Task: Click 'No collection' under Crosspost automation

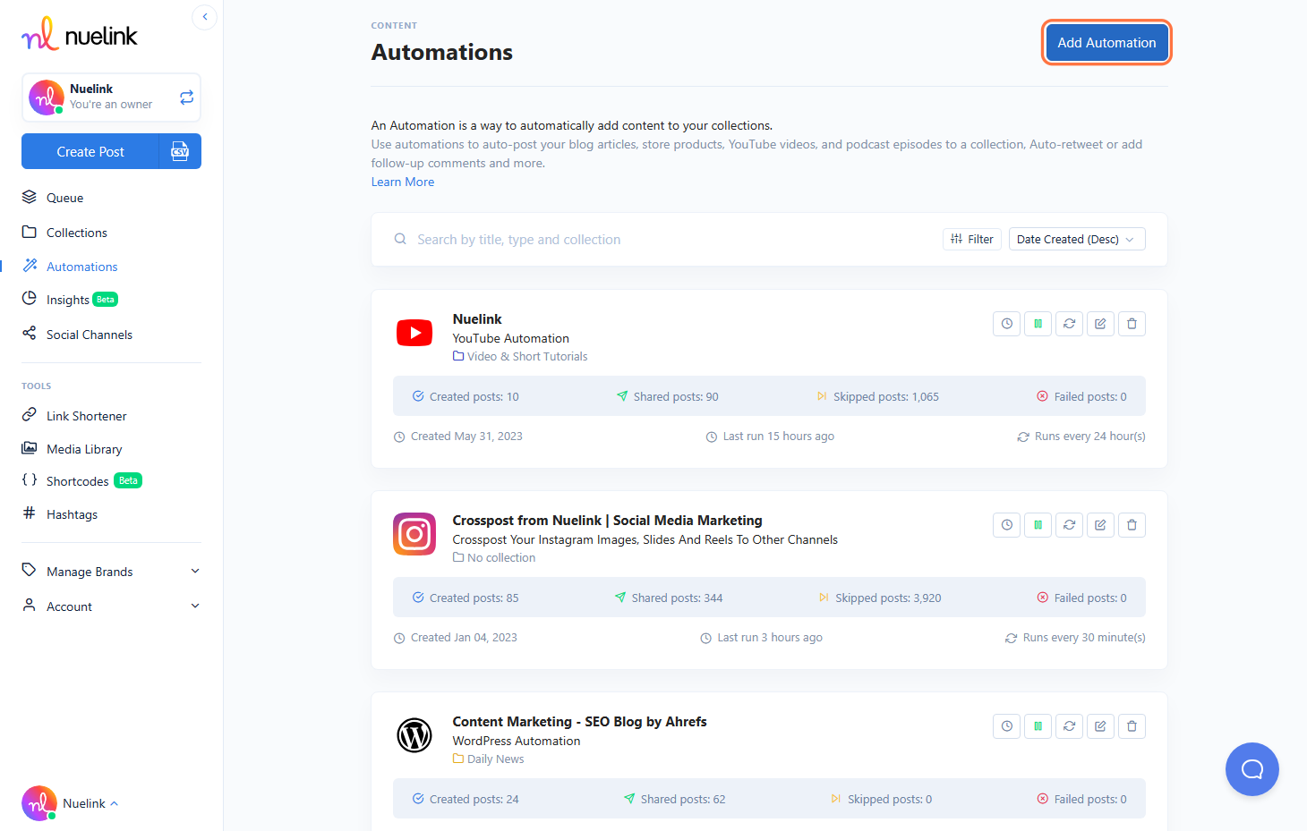Action: (494, 557)
